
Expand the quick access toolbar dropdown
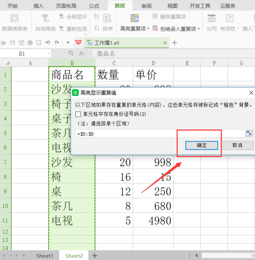click(68, 43)
